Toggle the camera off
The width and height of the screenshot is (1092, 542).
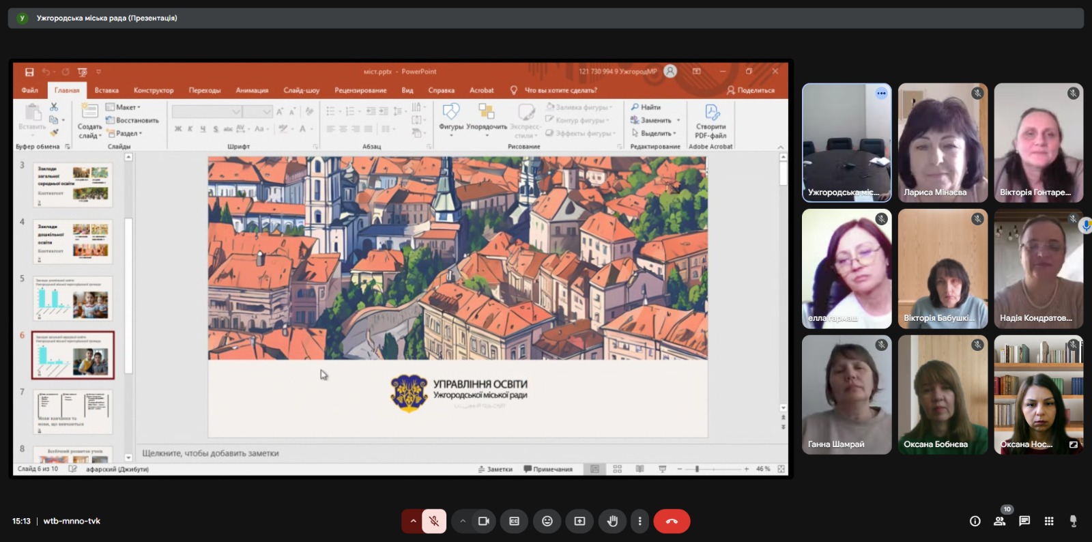click(484, 521)
